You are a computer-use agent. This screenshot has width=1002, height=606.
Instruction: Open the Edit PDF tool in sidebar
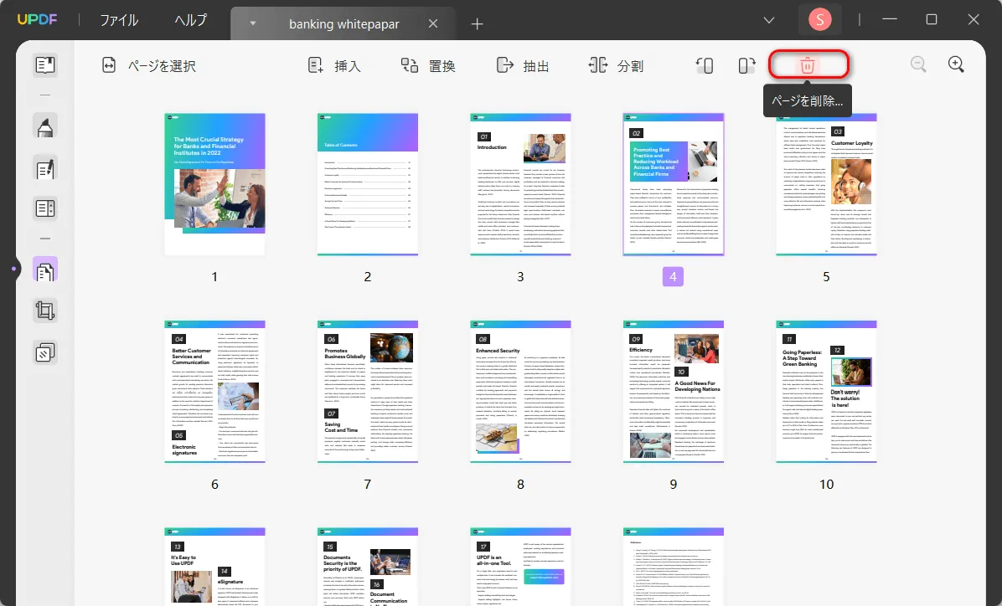pyautogui.click(x=45, y=168)
